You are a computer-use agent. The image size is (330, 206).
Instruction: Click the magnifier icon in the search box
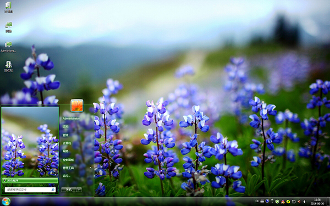coord(53,190)
